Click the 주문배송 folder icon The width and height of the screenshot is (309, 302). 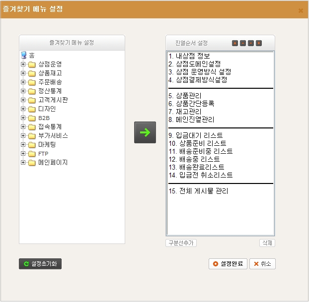pyautogui.click(x=32, y=82)
